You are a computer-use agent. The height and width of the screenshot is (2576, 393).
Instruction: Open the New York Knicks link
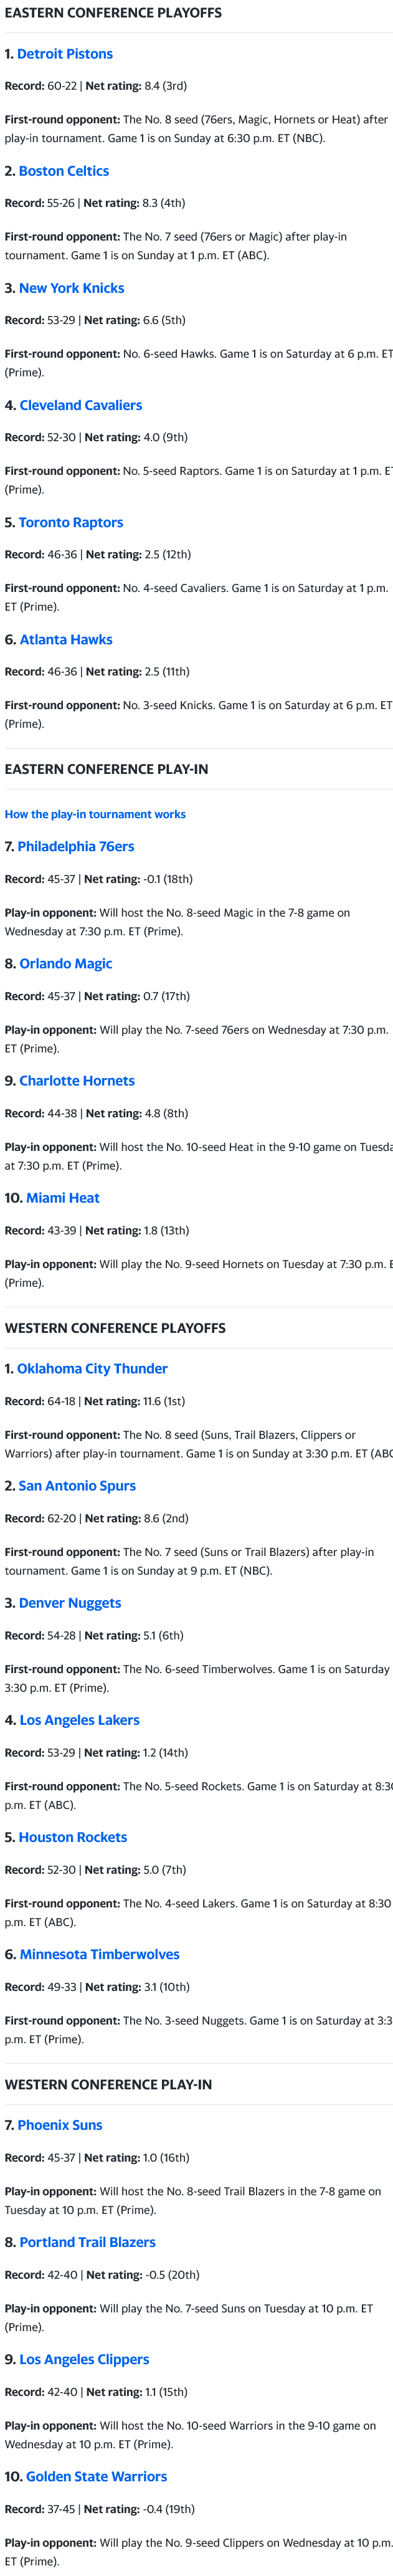(71, 288)
